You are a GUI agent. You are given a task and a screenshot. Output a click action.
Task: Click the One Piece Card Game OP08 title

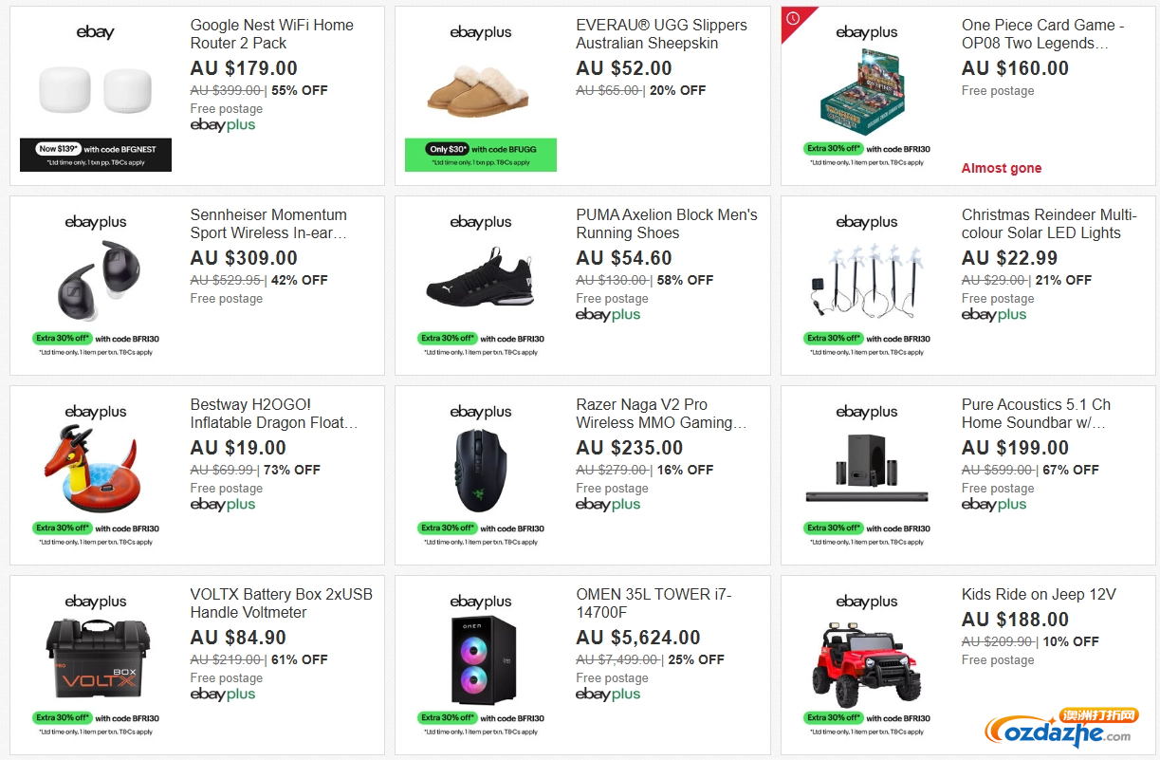(1043, 34)
